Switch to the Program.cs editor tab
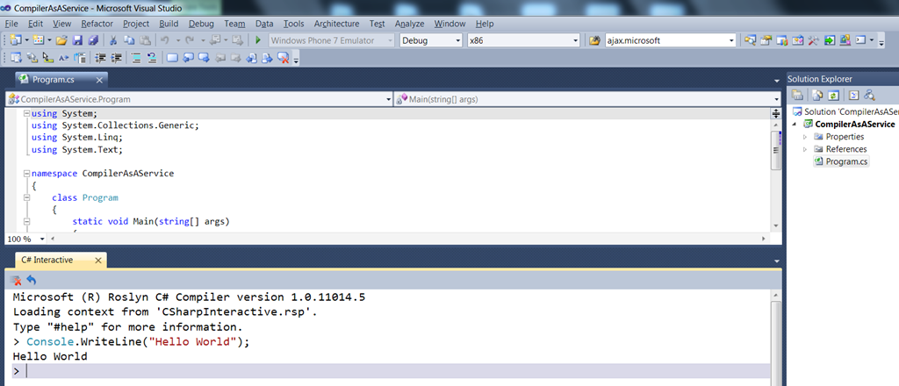Image resolution: width=899 pixels, height=386 pixels. (54, 80)
